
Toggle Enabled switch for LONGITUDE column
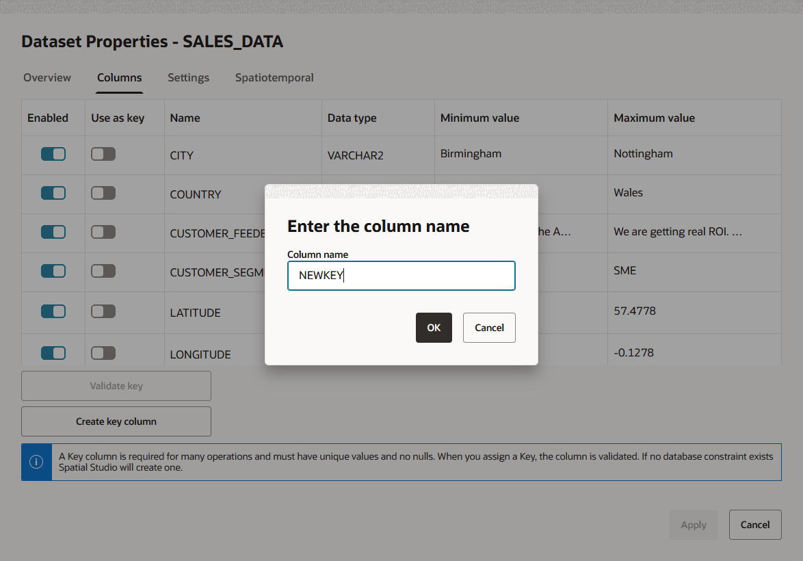tap(53, 352)
